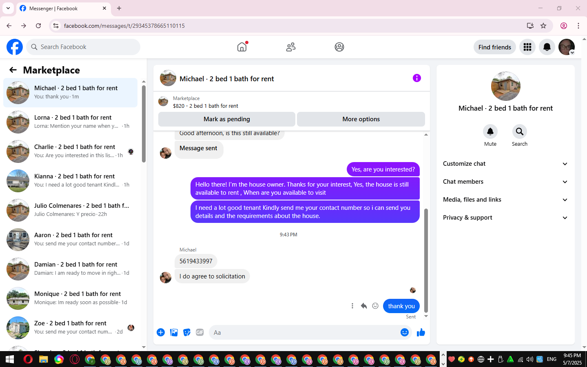
Task: Open the Facebook menu grid icon
Action: (527, 47)
